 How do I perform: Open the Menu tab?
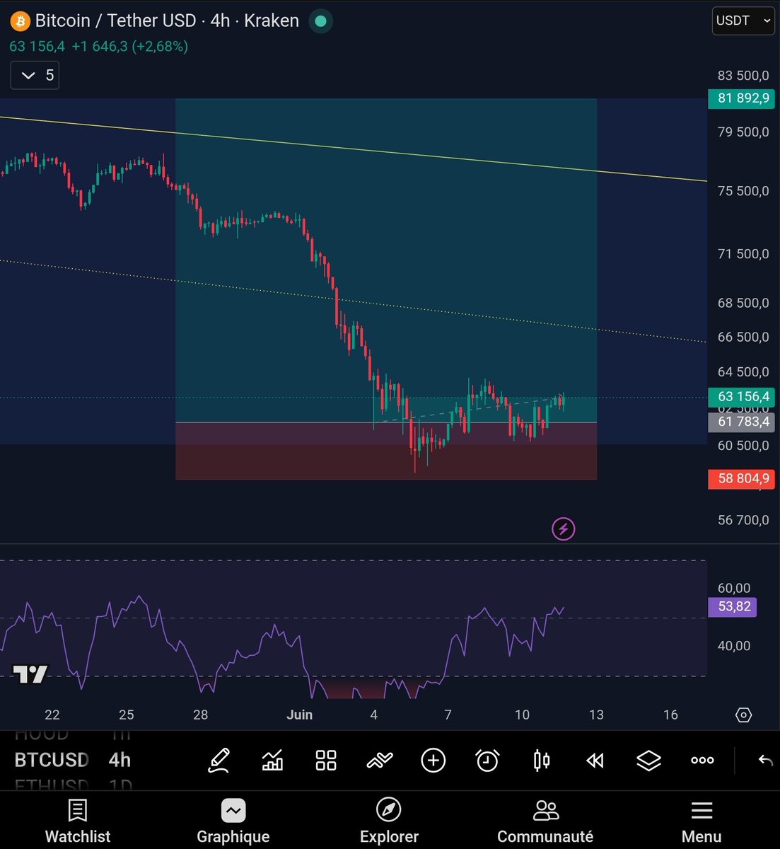pyautogui.click(x=702, y=821)
